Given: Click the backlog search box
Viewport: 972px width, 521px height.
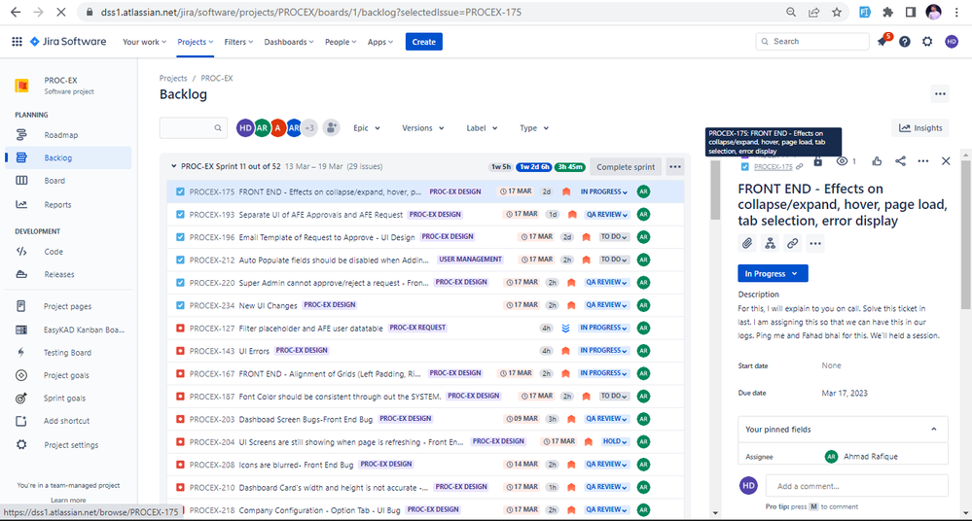Looking at the screenshot, I should [x=193, y=127].
